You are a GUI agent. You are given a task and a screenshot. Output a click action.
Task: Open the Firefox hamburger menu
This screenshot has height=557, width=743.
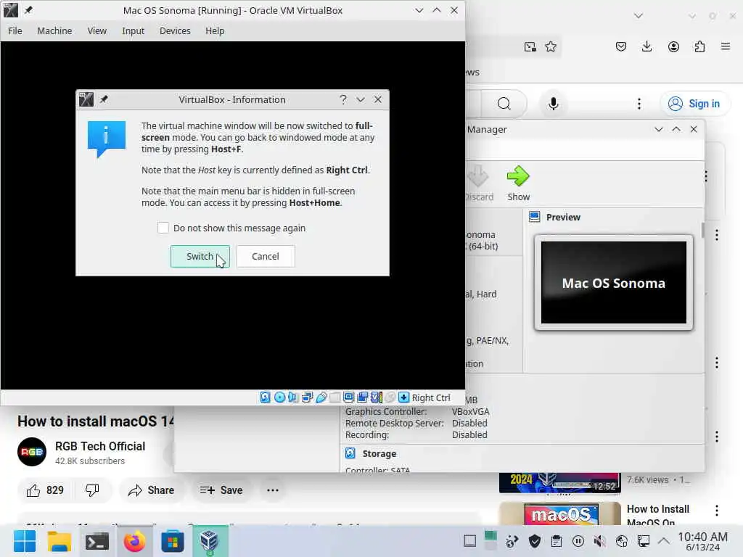[726, 46]
